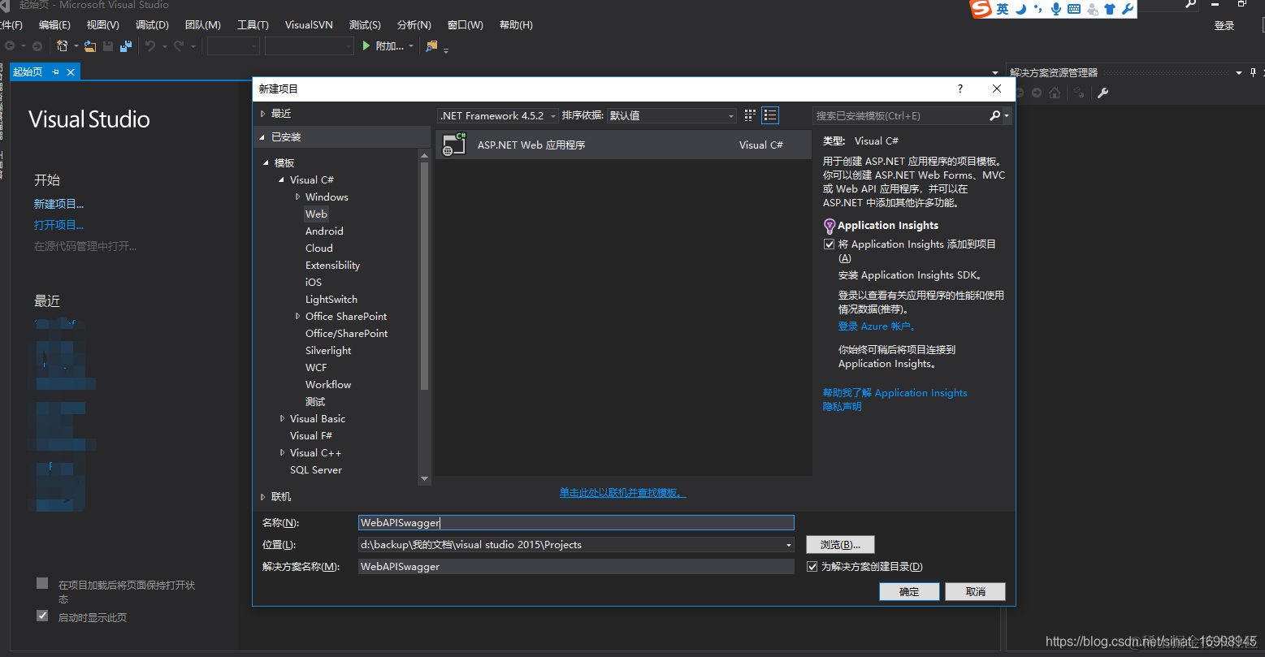Click the Sogou skin shirt icon
This screenshot has width=1265, height=657.
click(x=1110, y=9)
